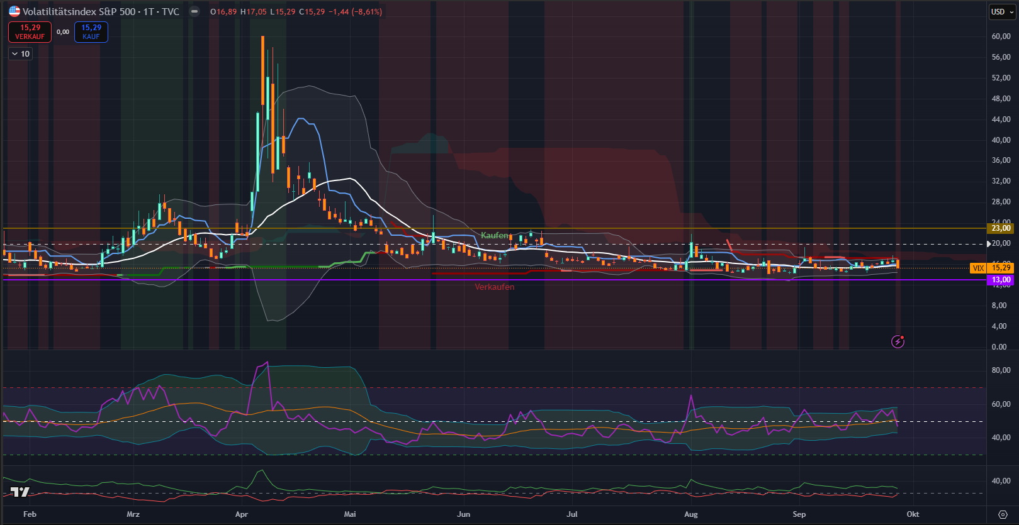Click the 20,00 price scale arrow marker
This screenshot has height=525, width=1019.
(989, 243)
